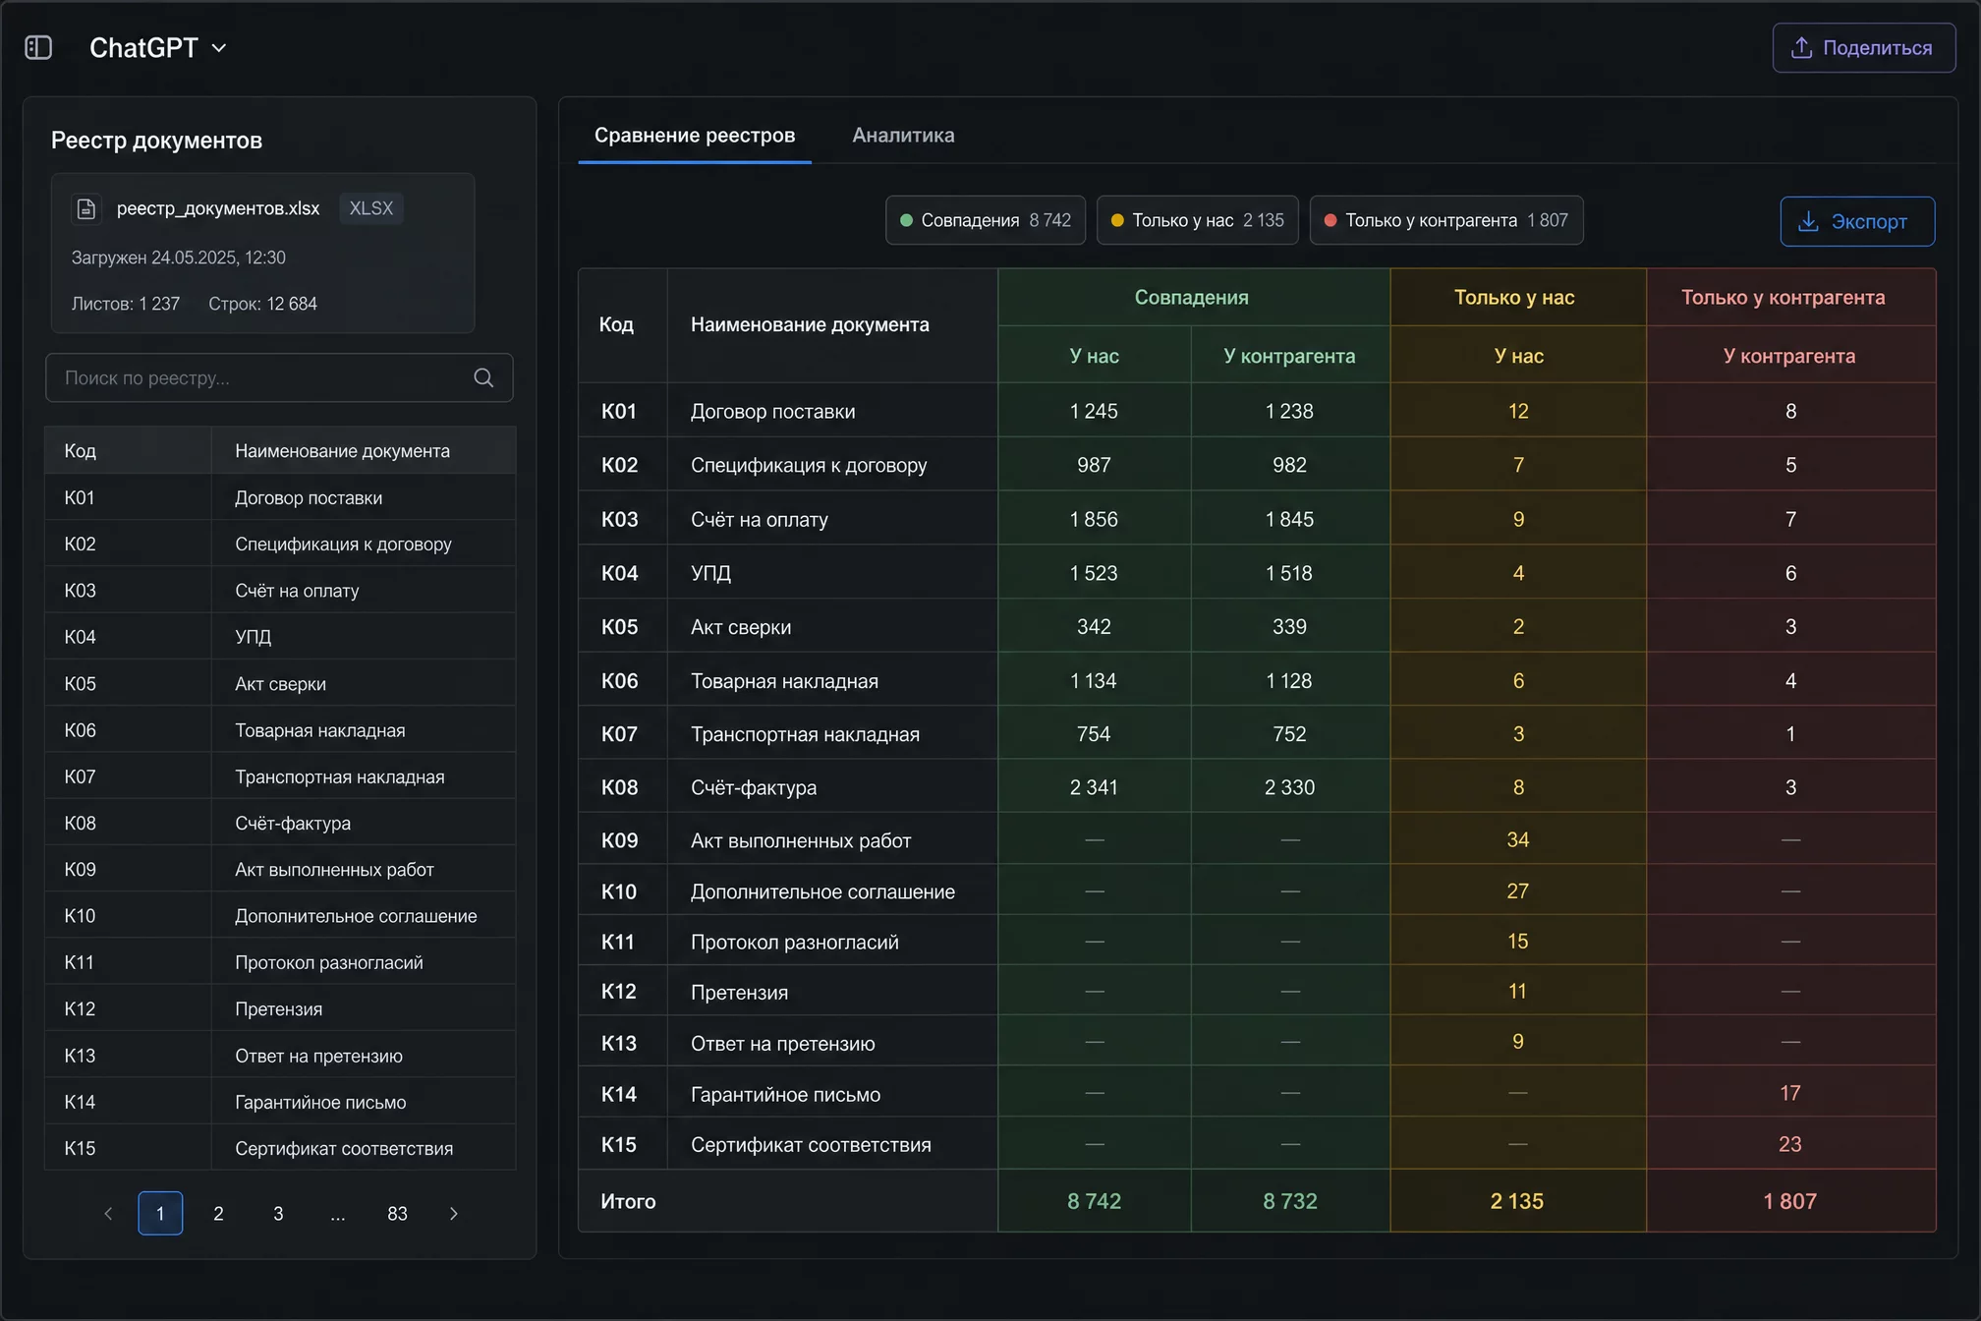
Task: Click the Итого total 1 807
Action: pyautogui.click(x=1790, y=1201)
